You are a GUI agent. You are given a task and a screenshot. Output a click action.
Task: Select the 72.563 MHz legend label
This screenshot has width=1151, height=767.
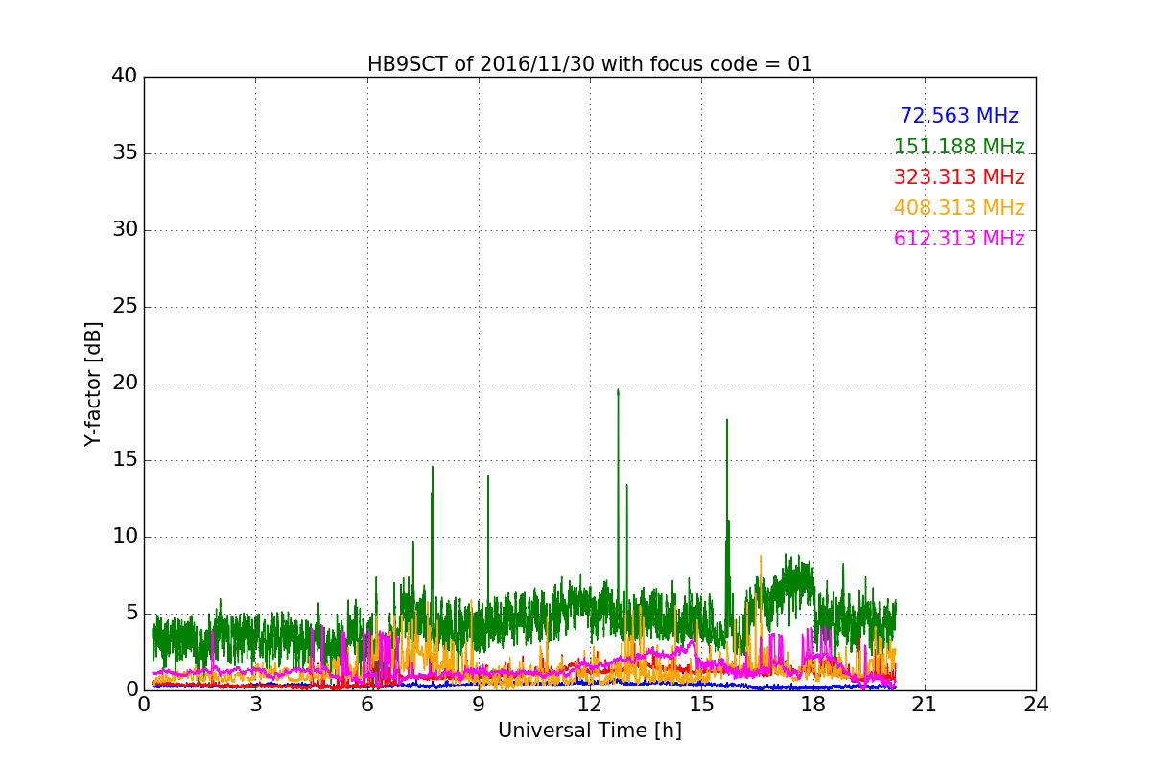tap(959, 116)
